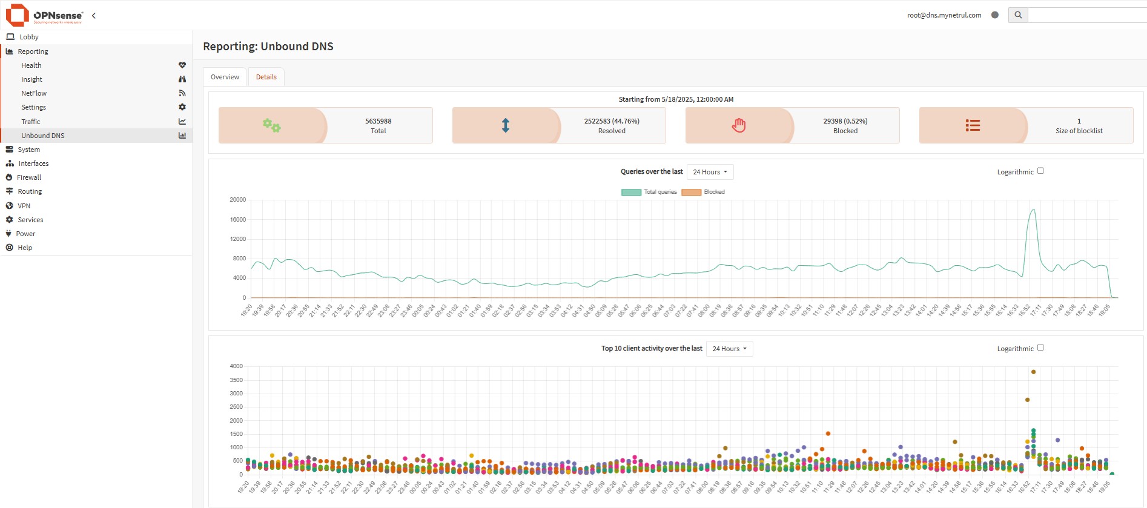Open queries chart 24 Hours dropdown
Image resolution: width=1147 pixels, height=508 pixels.
(710, 172)
